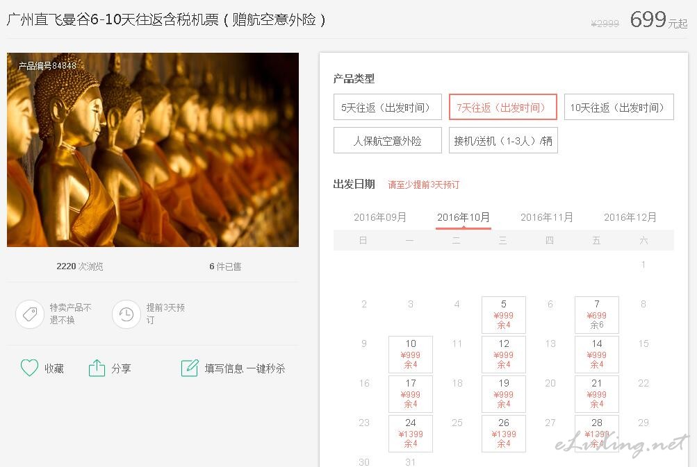Select 7天往返 product type option
This screenshot has height=467, width=697.
point(502,107)
